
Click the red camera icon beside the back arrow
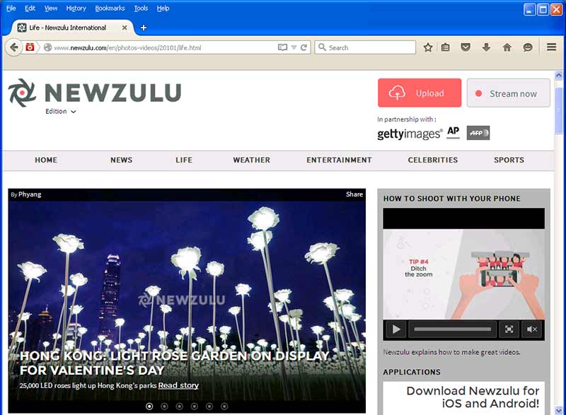click(x=30, y=47)
